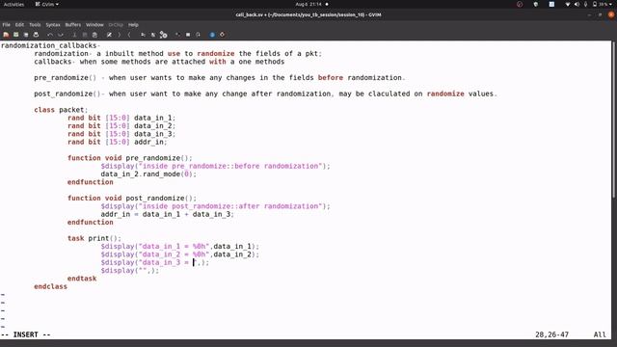Expand the GVim application menu in top bar

pyautogui.click(x=47, y=4)
